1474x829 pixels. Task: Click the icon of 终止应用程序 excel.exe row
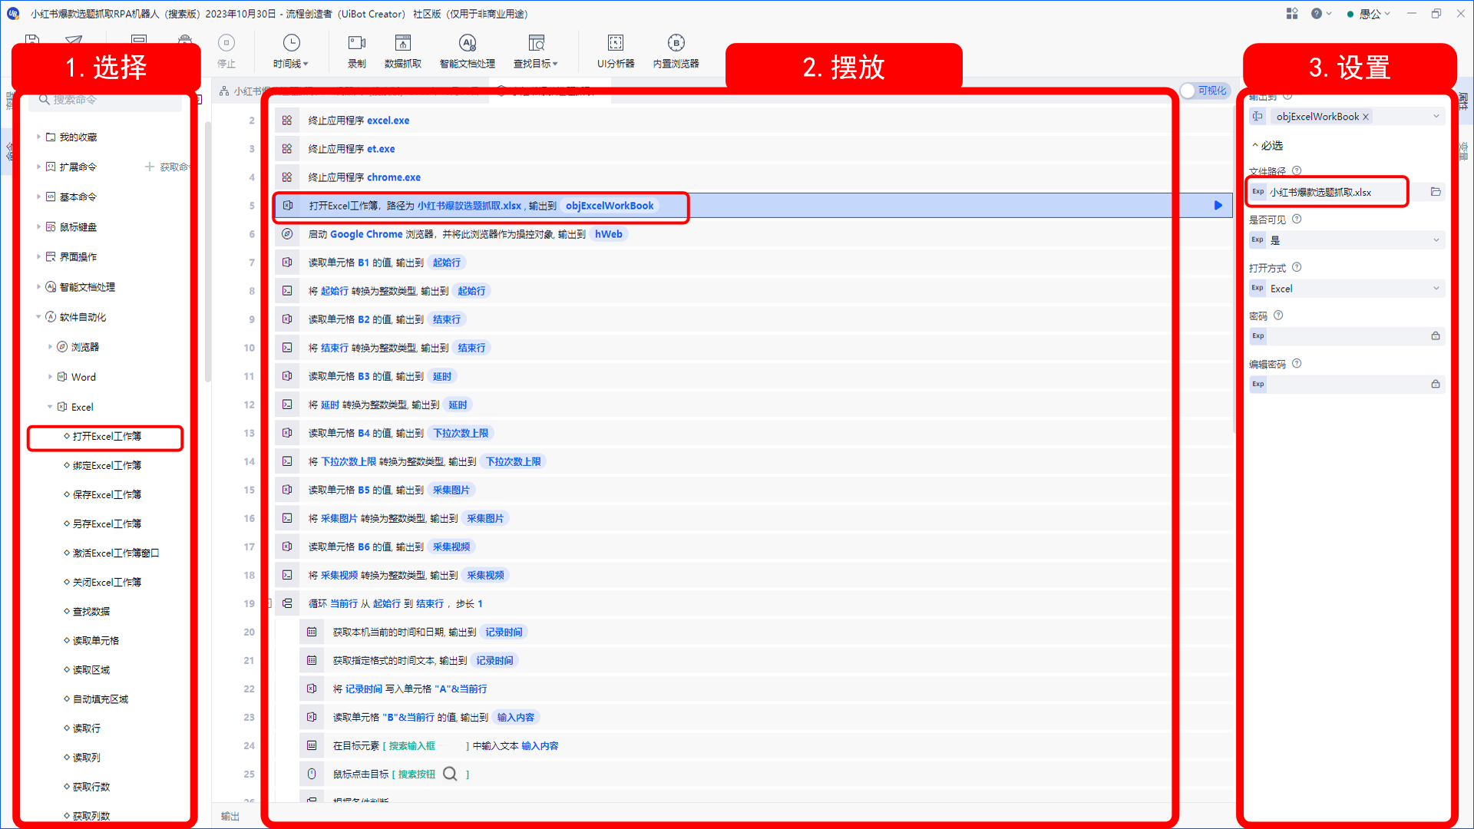287,121
